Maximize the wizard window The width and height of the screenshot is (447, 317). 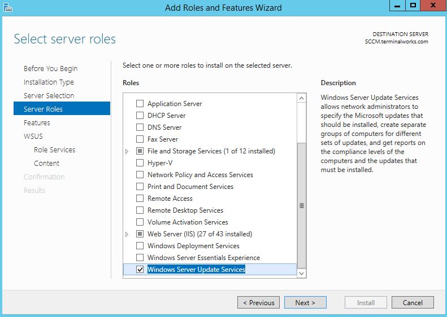point(413,5)
